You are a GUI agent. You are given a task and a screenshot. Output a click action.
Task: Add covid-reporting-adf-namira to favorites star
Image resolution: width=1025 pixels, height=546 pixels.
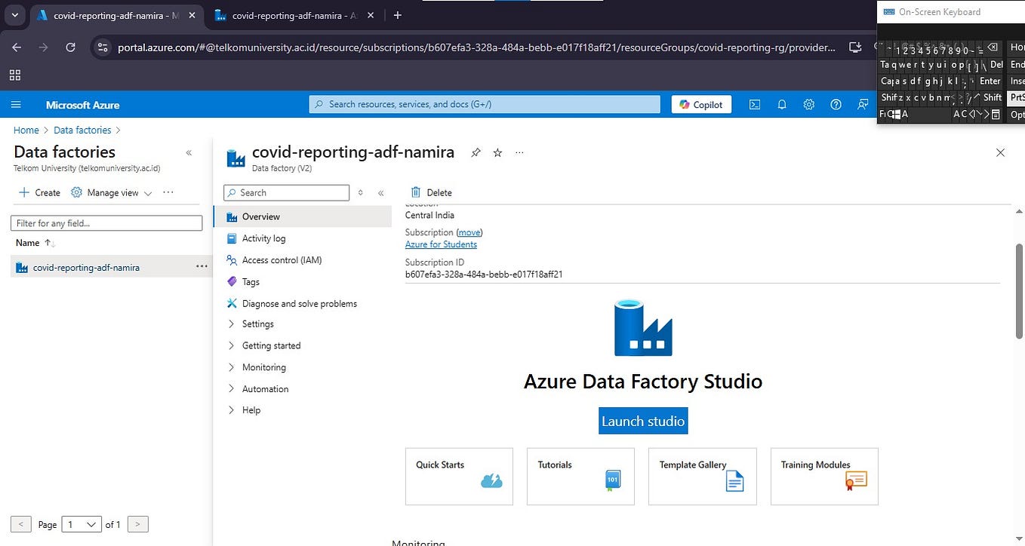[497, 152]
